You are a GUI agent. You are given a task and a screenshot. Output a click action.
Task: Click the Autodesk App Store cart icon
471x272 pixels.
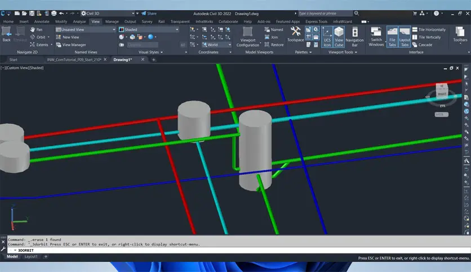415,13
